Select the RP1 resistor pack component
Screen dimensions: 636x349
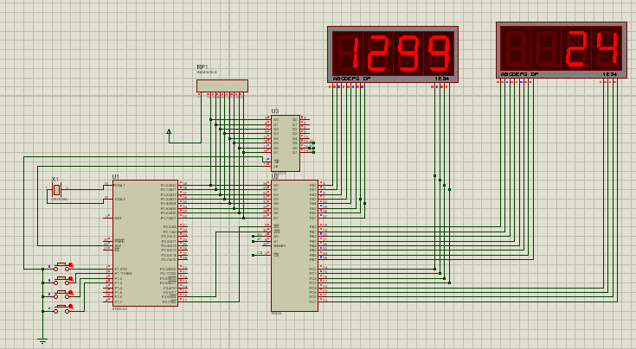(222, 86)
